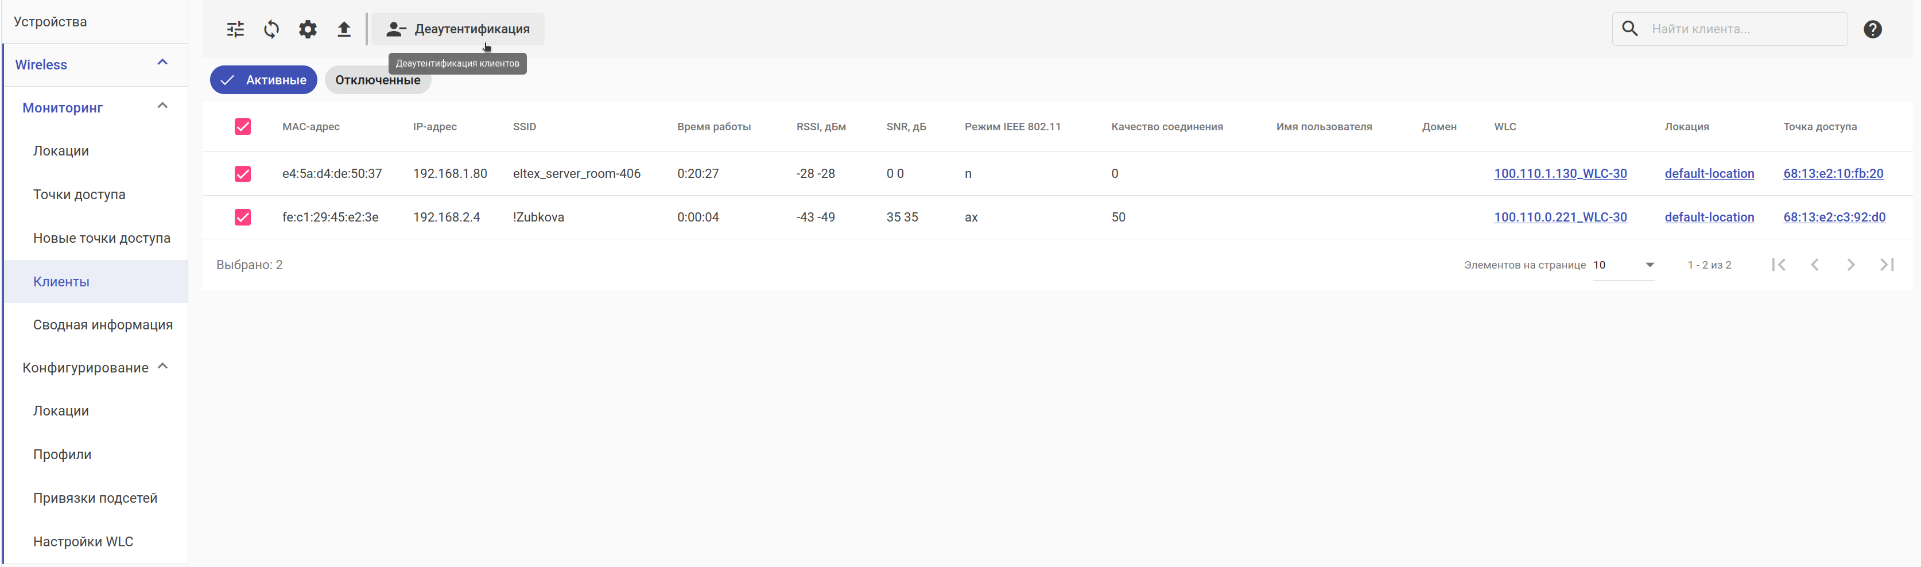Go to the last page of clients
Viewport: 1921px width, 567px height.
pyautogui.click(x=1887, y=265)
